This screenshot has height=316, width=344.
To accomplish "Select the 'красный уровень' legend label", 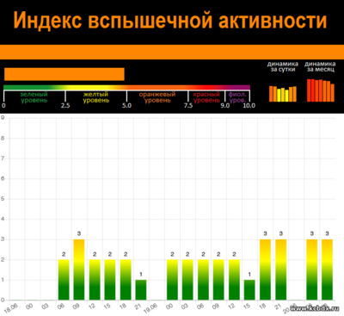I will pos(206,97).
